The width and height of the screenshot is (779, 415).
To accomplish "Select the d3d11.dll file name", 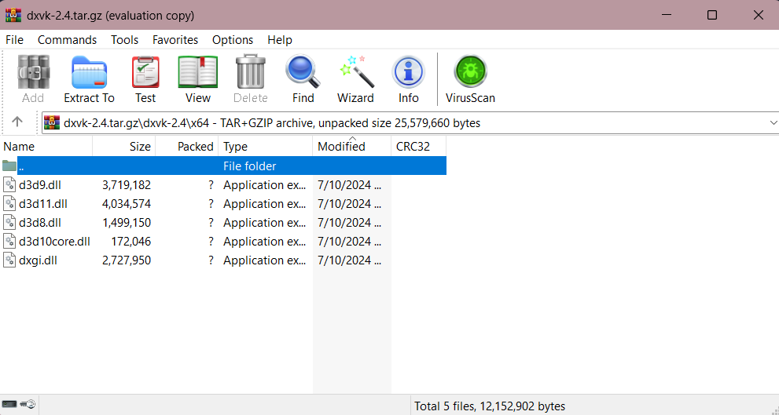I will 43,204.
